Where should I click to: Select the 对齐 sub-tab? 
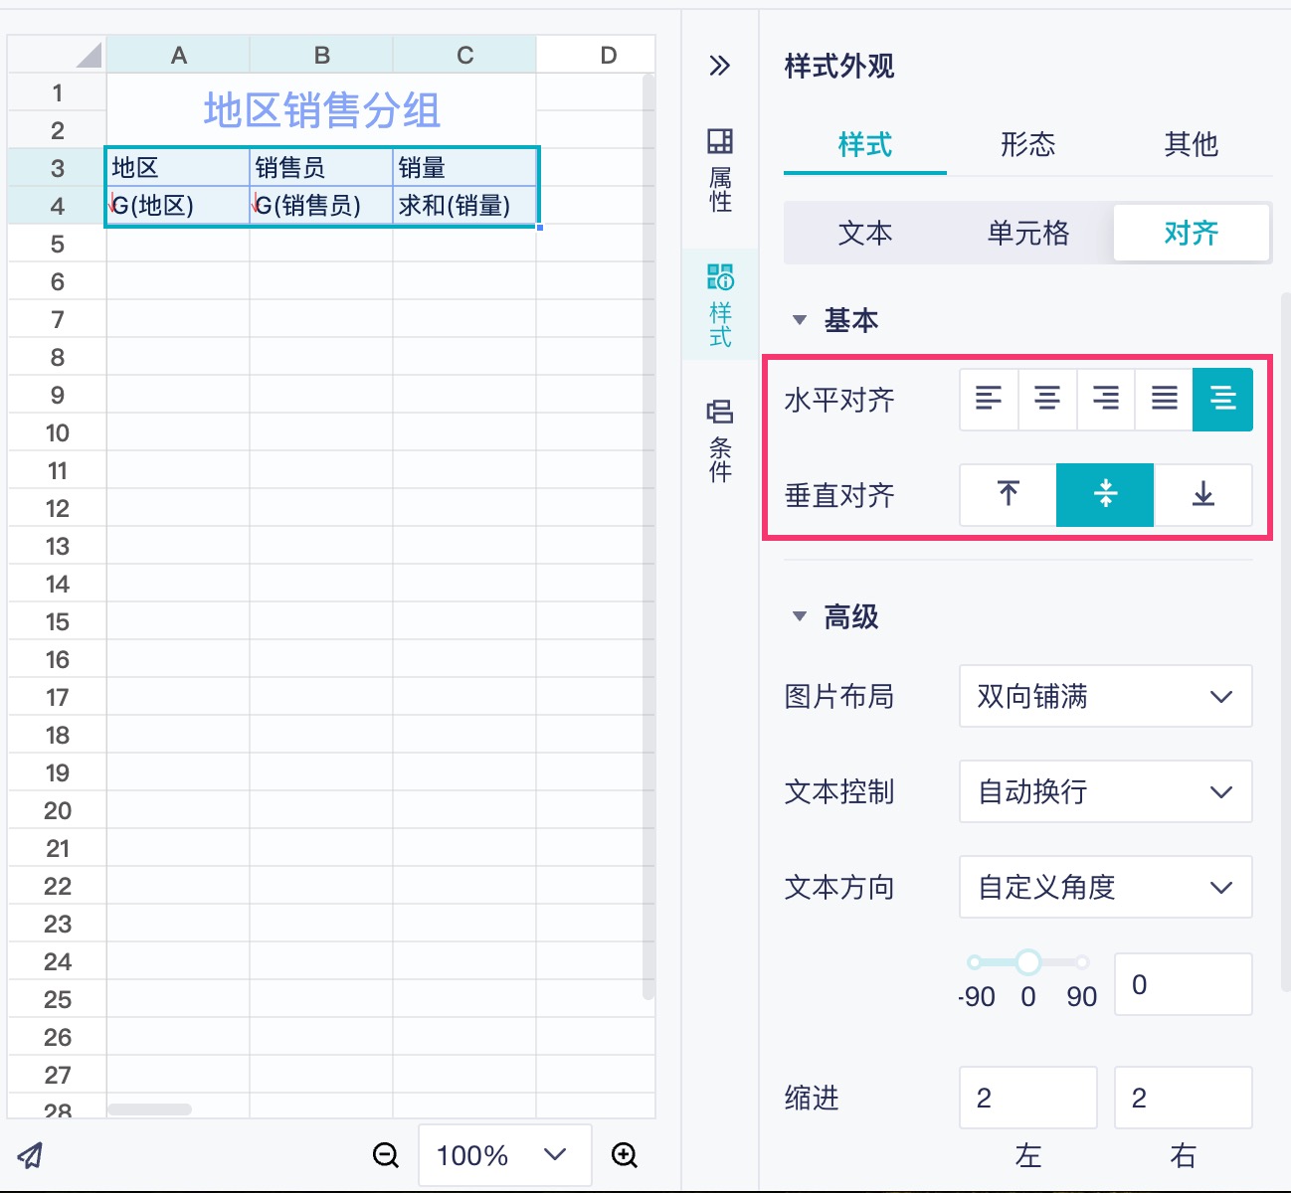pyautogui.click(x=1192, y=233)
